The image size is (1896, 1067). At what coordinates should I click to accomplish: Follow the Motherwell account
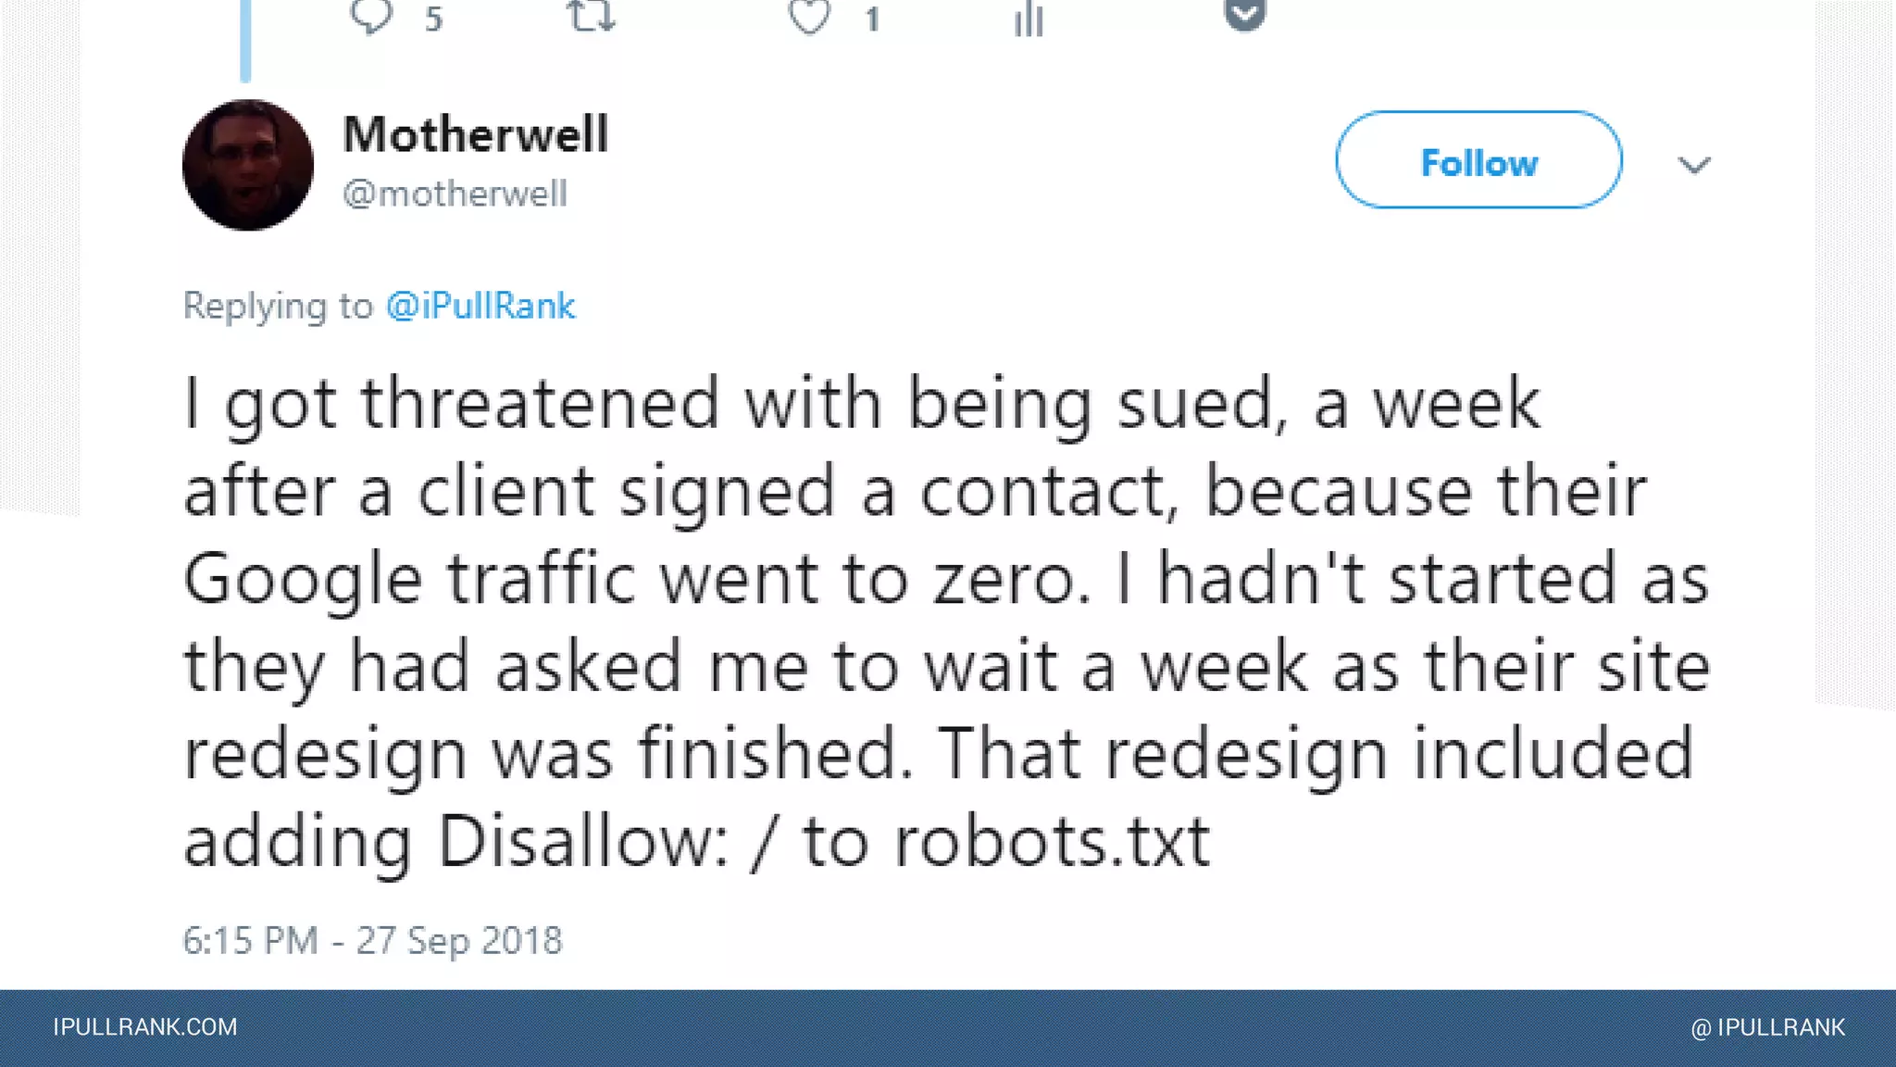click(1478, 160)
